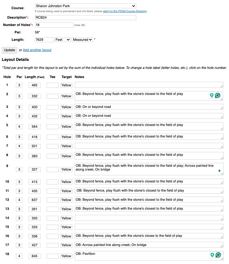This screenshot has height=264, width=229.
Task: Click the Update button
Action: (x=9, y=50)
